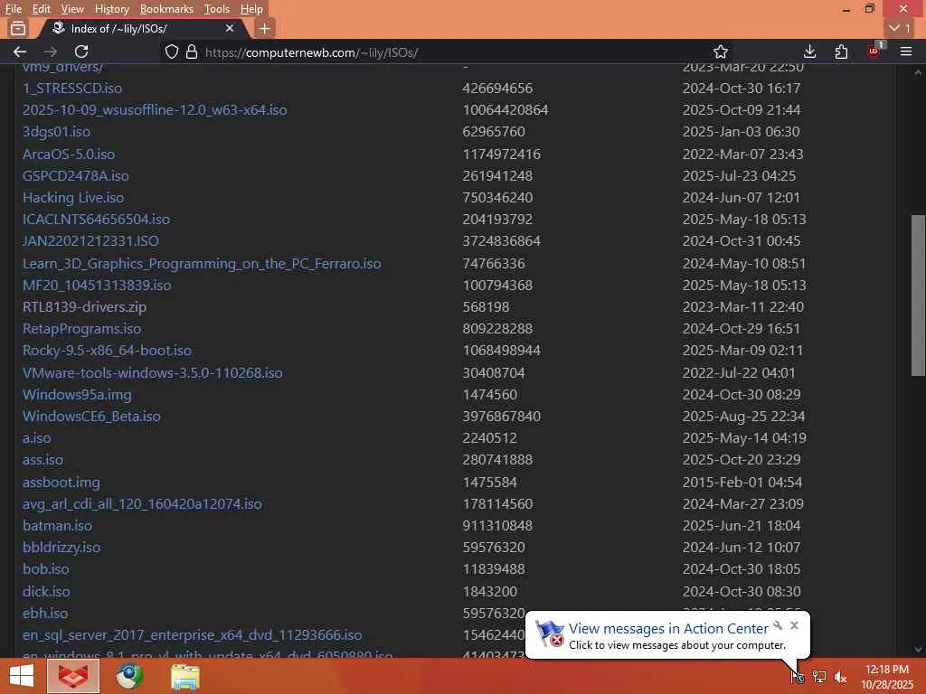Open the network tray icon
The height and width of the screenshot is (694, 926).
tap(819, 677)
